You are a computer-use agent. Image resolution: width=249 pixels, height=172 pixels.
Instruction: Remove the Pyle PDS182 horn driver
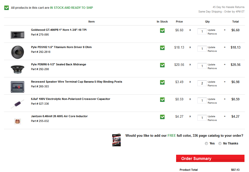[212, 51]
